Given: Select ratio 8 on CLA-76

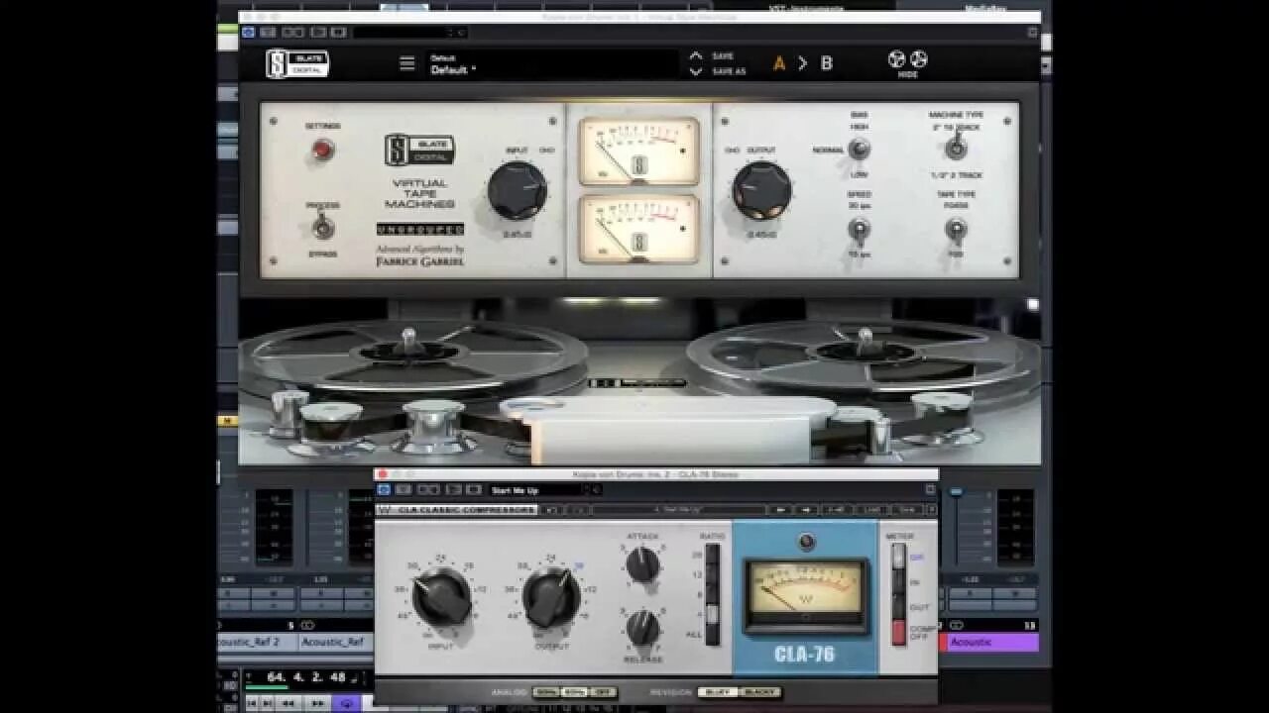Looking at the screenshot, I should (x=711, y=595).
